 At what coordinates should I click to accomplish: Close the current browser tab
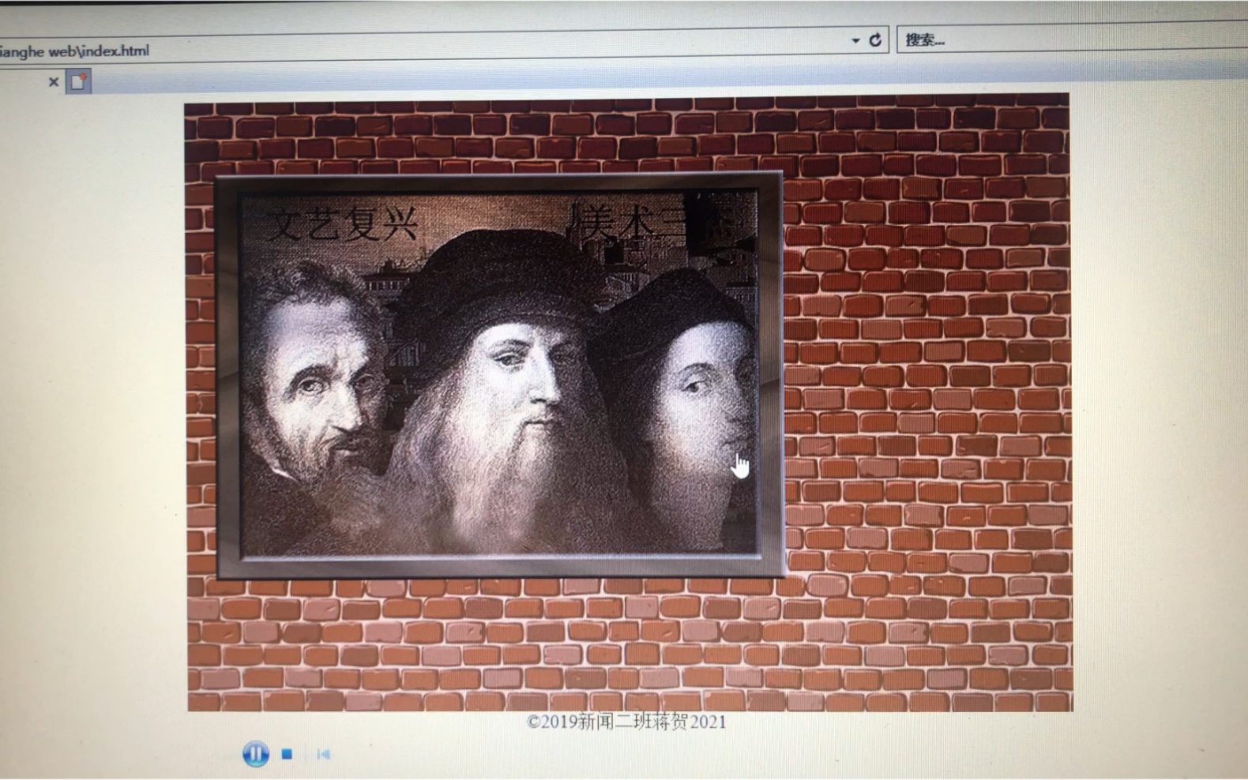coord(54,81)
